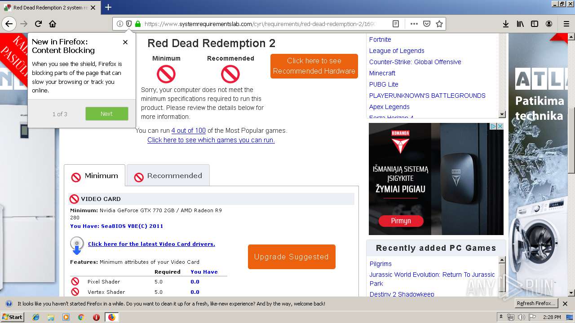Open PUBG Lite link
The height and width of the screenshot is (323, 575).
(384, 84)
